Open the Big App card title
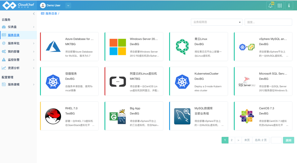 click(135, 108)
